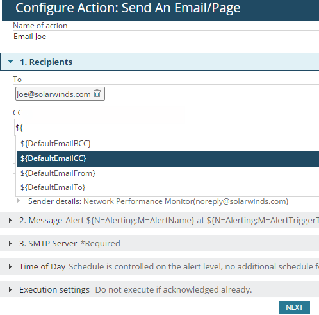Expand the Time of Day section

point(10,266)
